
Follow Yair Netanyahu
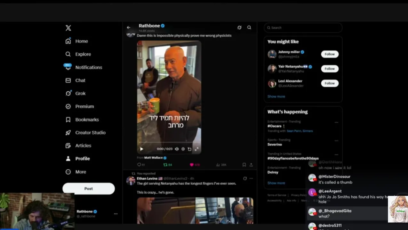pyautogui.click(x=330, y=69)
